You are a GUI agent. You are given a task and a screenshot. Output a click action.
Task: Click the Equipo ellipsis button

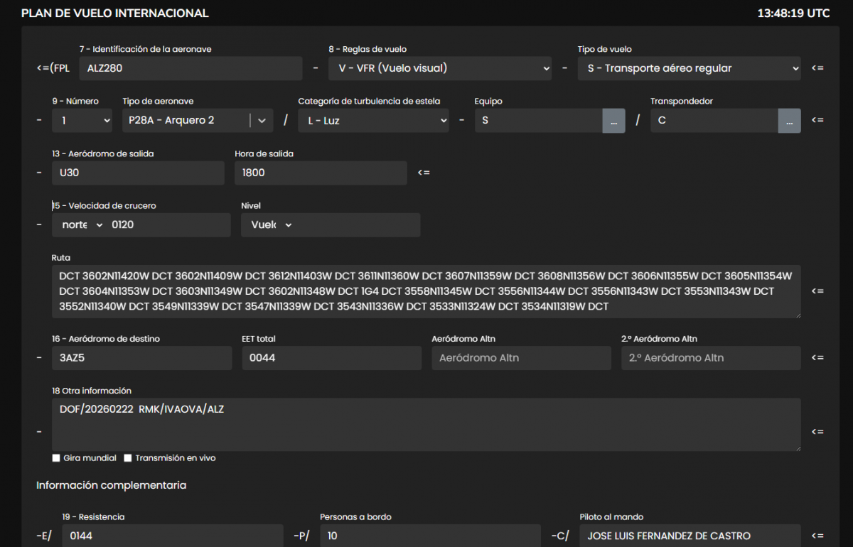click(x=613, y=121)
